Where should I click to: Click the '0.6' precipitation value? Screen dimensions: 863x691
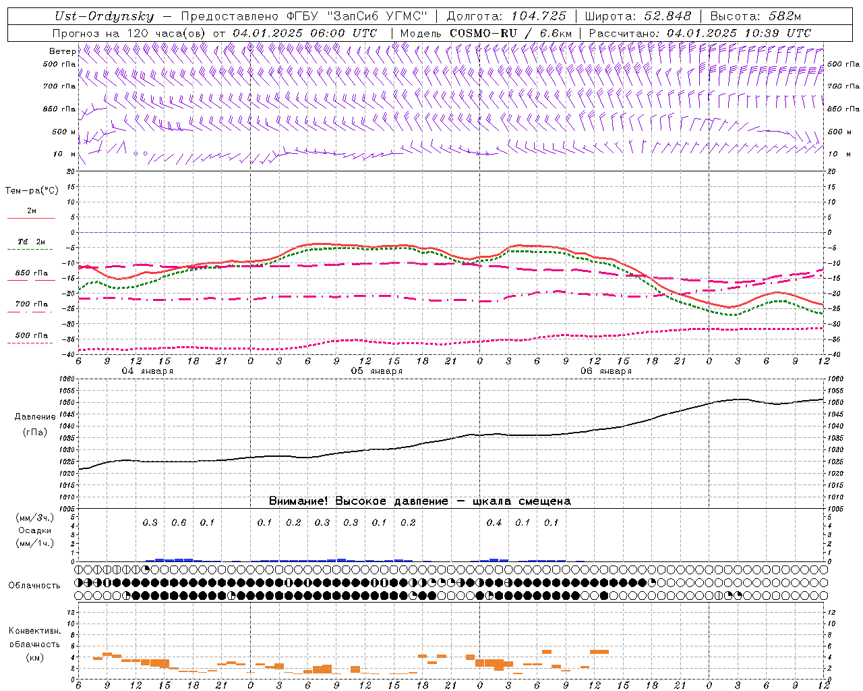[x=179, y=523]
